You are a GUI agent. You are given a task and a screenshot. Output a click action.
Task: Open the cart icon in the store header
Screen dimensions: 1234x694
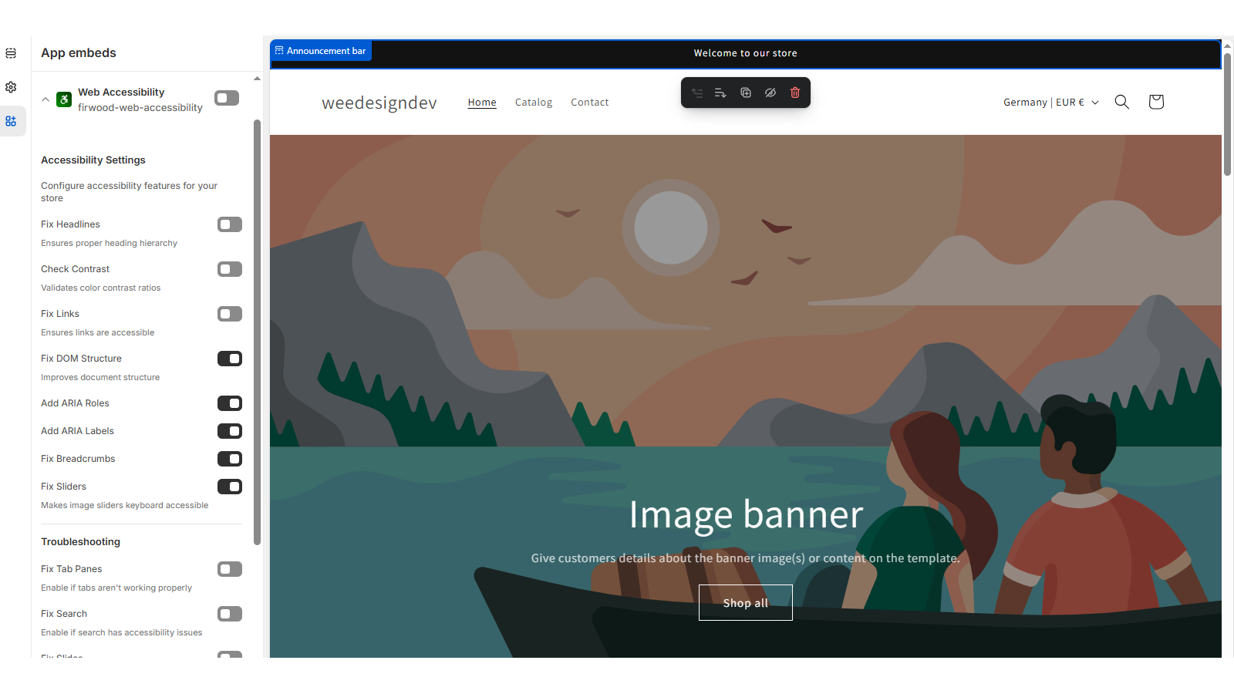(1155, 101)
